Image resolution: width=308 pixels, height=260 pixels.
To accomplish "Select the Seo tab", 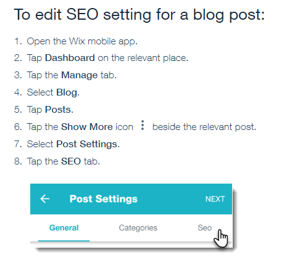I will tap(205, 228).
